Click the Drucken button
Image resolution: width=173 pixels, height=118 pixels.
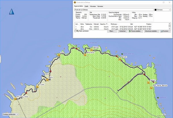pos(165,31)
